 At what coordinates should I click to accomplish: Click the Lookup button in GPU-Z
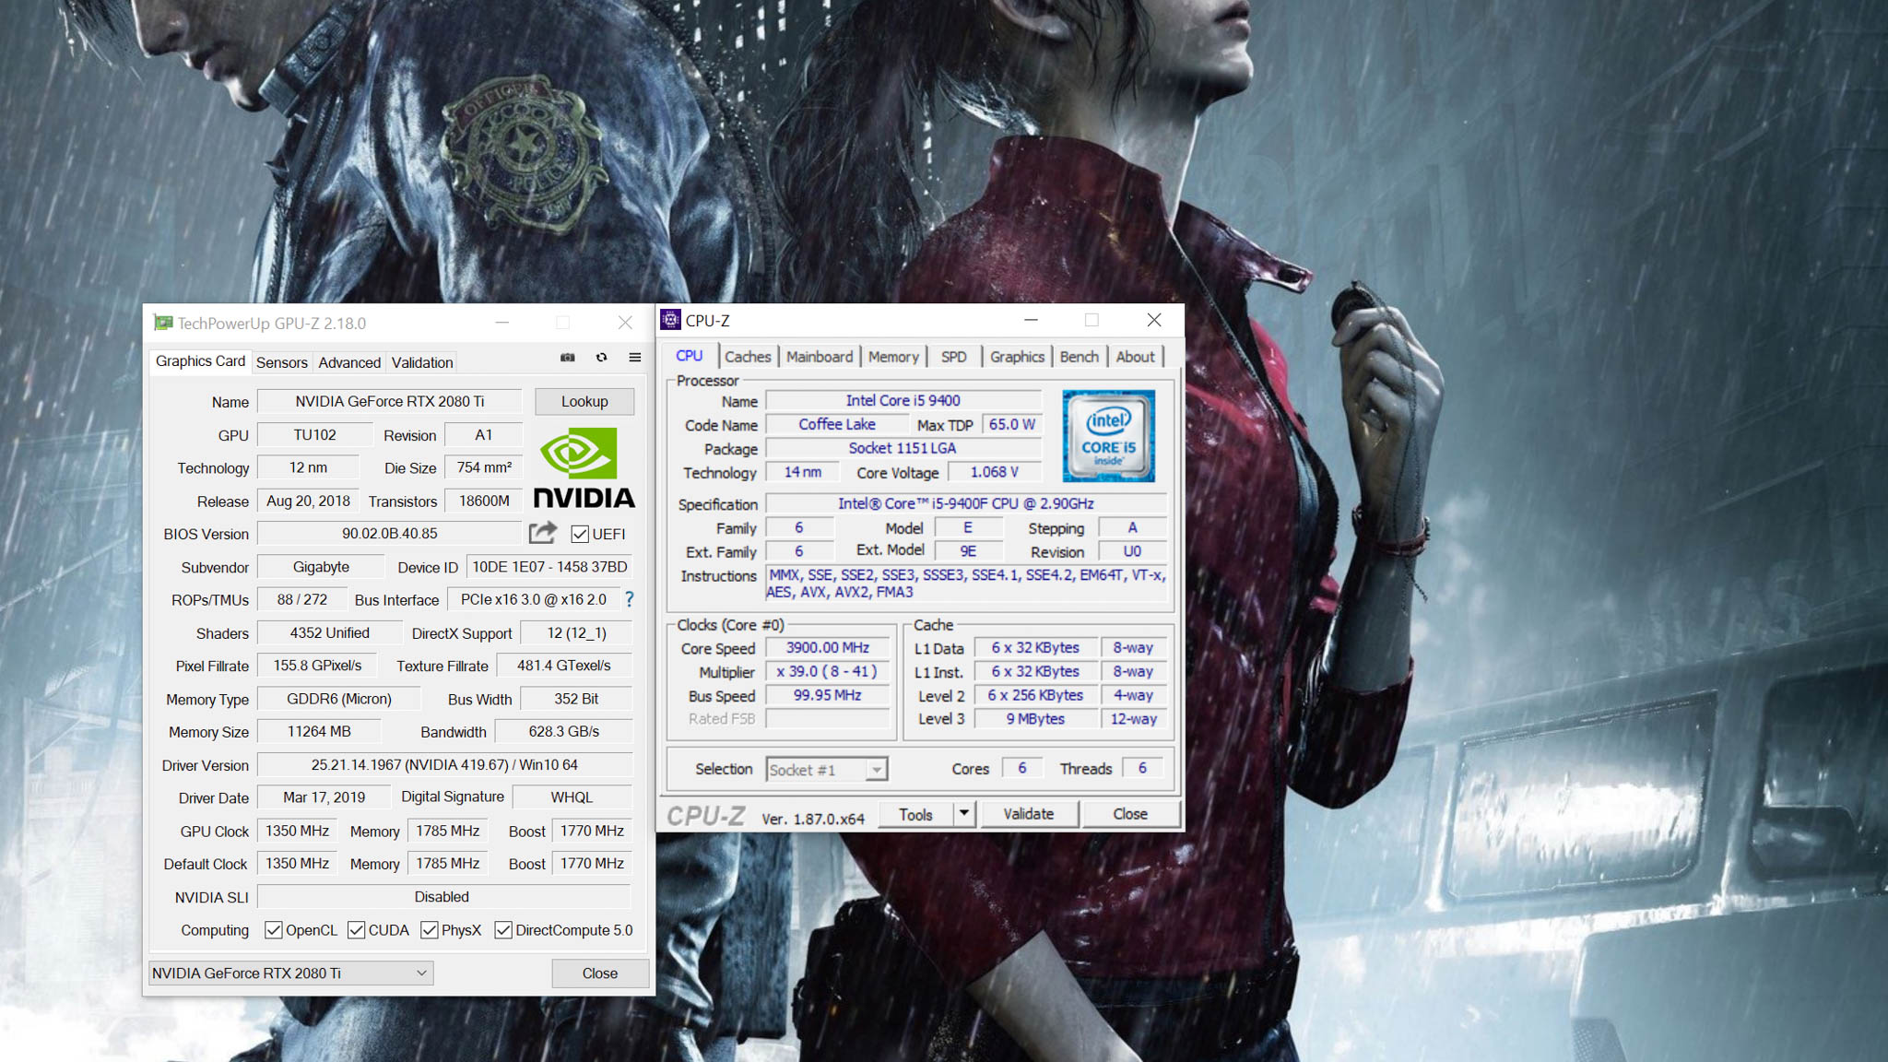584,401
